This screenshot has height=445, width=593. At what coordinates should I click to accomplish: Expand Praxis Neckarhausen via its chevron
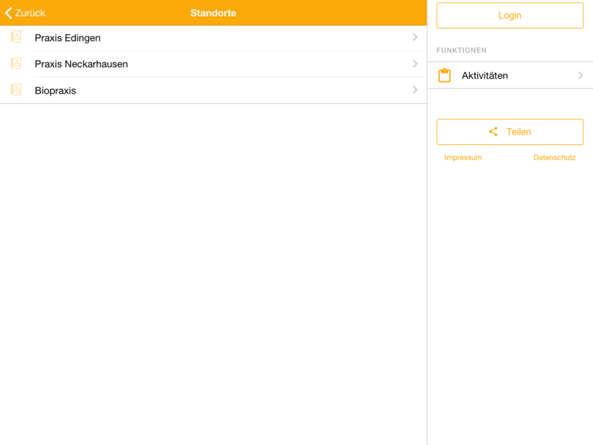pos(415,63)
